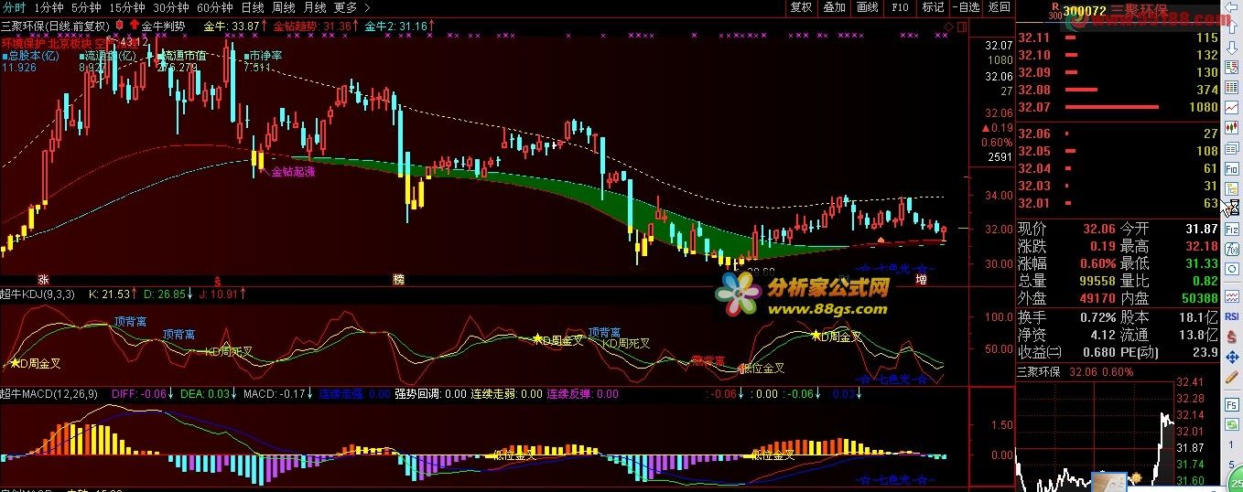
Task: Select the 月线 monthly chart tab
Action: click(x=315, y=7)
